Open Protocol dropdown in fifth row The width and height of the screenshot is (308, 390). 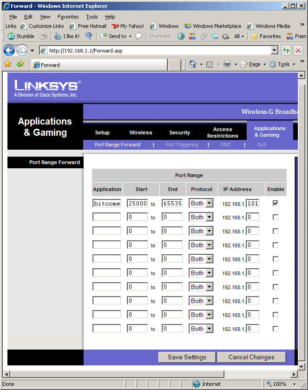pos(201,259)
